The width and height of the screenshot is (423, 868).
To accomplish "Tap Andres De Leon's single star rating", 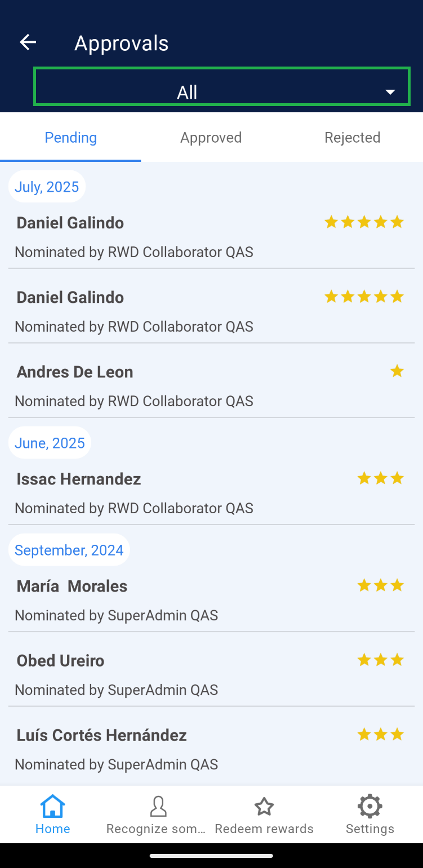I will pyautogui.click(x=397, y=371).
